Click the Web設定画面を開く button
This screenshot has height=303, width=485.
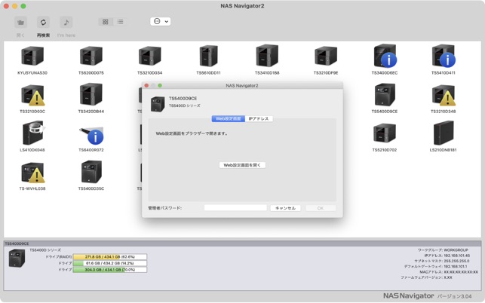click(x=242, y=165)
